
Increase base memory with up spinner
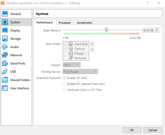click(x=157, y=29)
